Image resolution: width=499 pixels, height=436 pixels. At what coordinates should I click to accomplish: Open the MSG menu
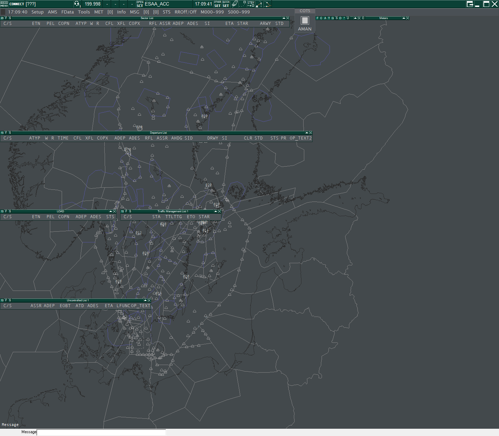tap(134, 12)
